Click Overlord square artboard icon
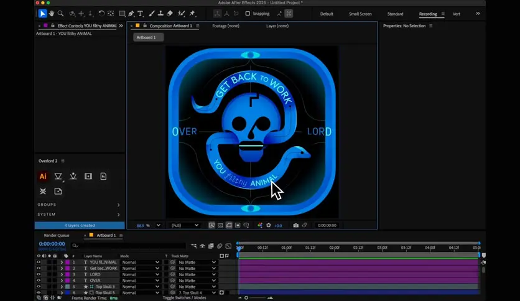The height and width of the screenshot is (301, 520). pyautogui.click(x=88, y=177)
